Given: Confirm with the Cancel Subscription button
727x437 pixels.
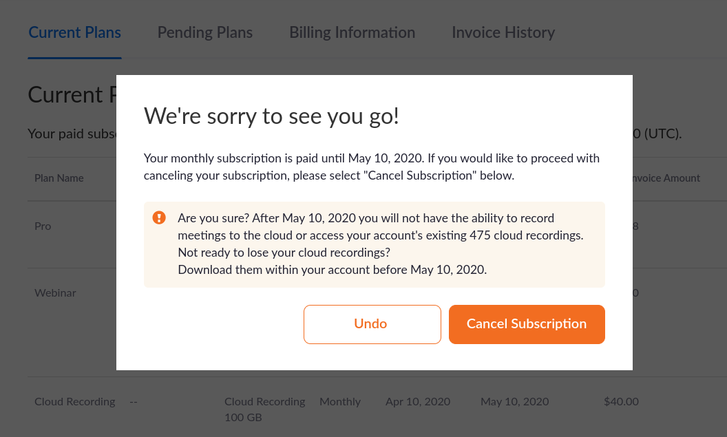Looking at the screenshot, I should click(x=527, y=324).
